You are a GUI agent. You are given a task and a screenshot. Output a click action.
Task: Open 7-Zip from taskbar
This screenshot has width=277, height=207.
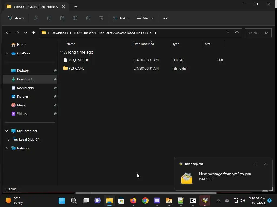[193, 201]
